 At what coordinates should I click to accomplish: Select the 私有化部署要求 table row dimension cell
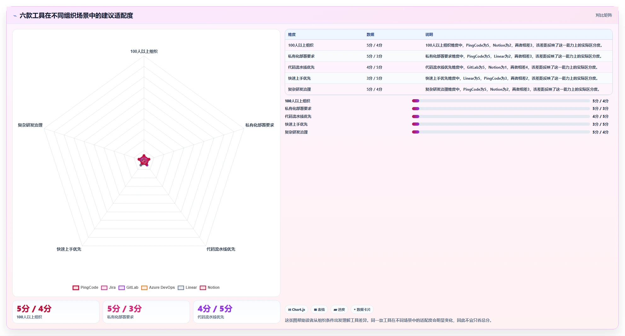(x=301, y=56)
